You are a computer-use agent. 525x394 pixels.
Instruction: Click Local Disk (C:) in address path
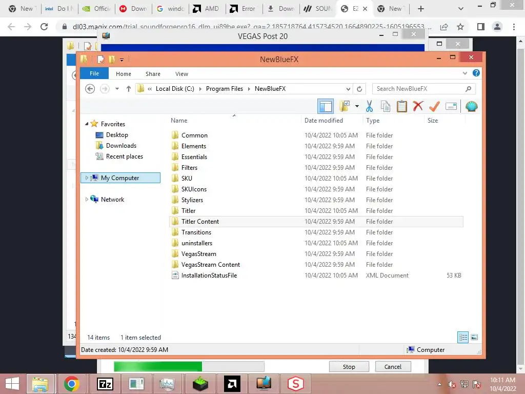(175, 89)
